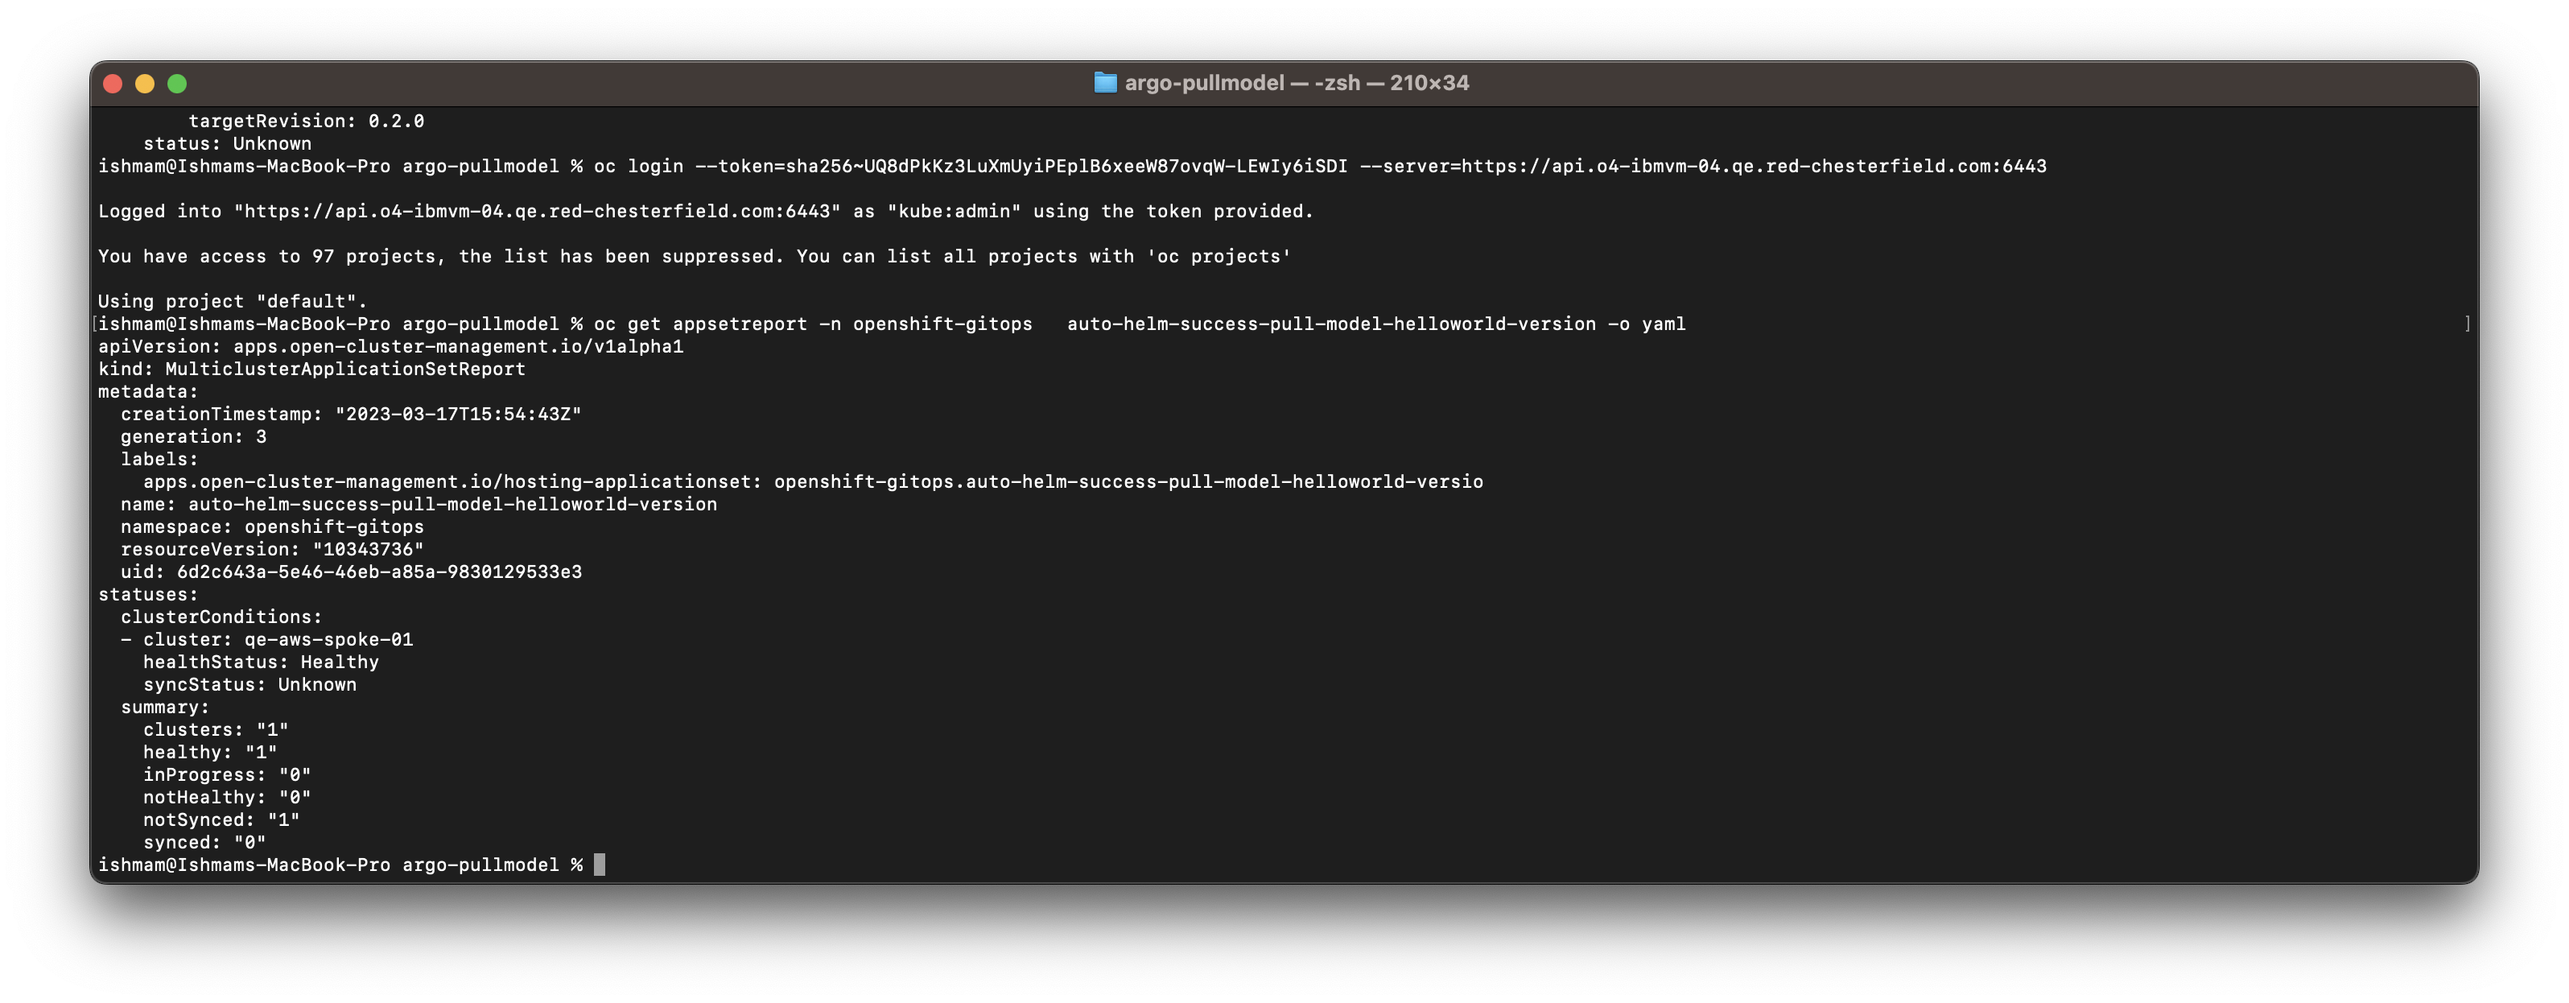The width and height of the screenshot is (2569, 1003).
Task: Click the 'namespace: openshift-gitops' metadata line
Action: [272, 527]
